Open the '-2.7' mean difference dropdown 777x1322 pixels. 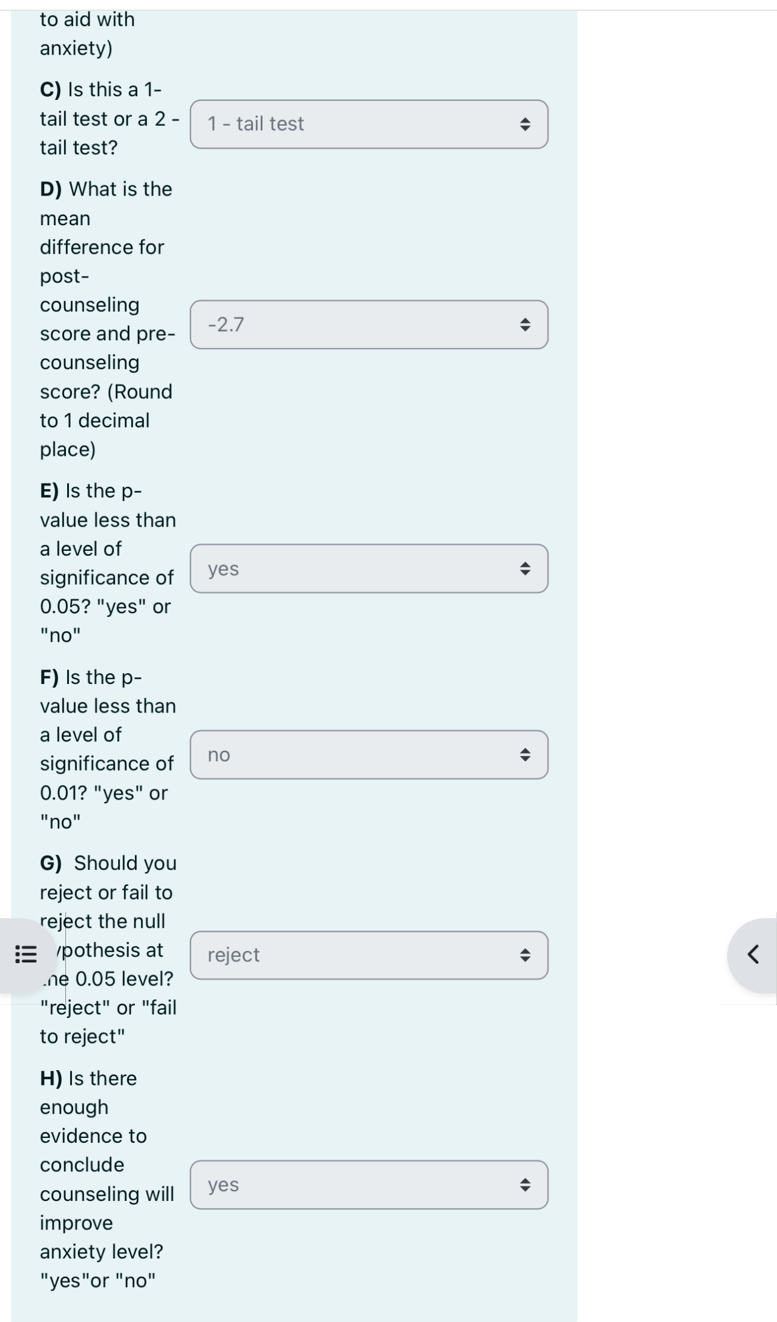click(369, 324)
